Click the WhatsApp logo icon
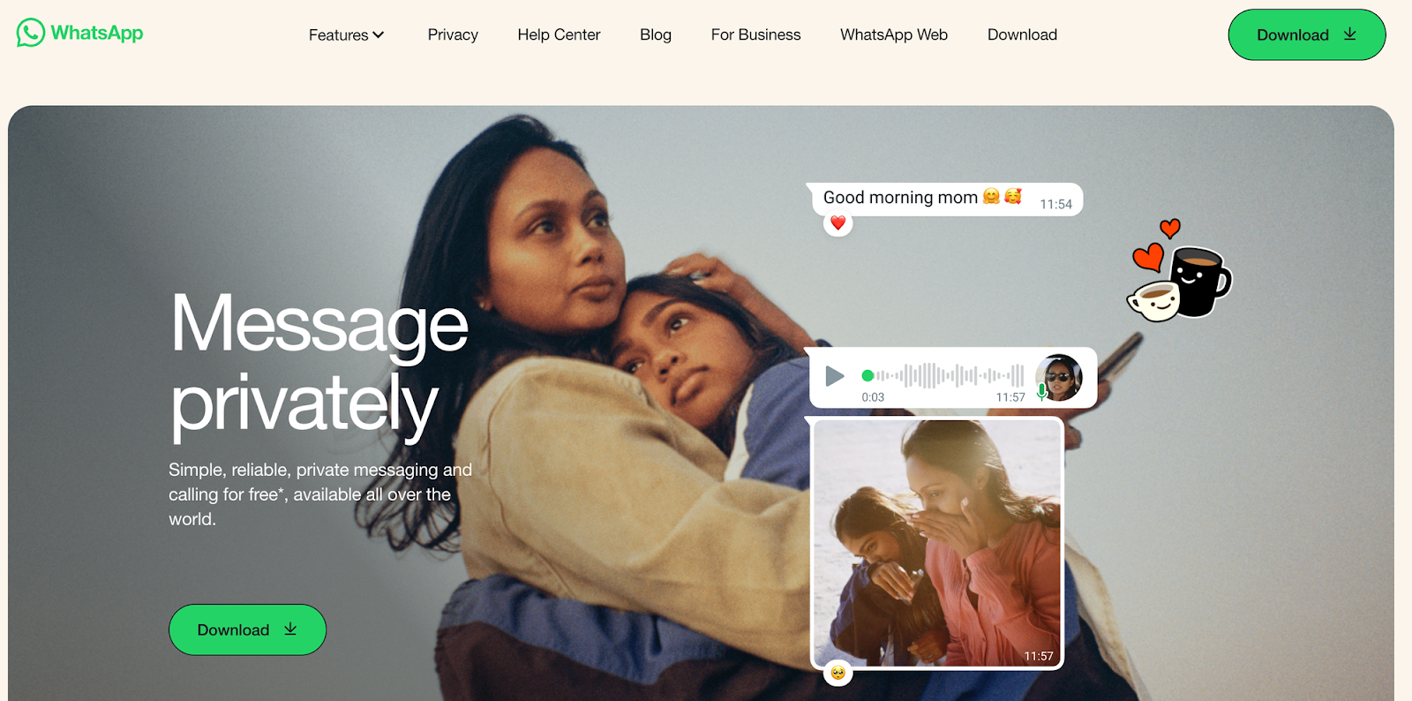This screenshot has height=701, width=1412. (x=30, y=33)
